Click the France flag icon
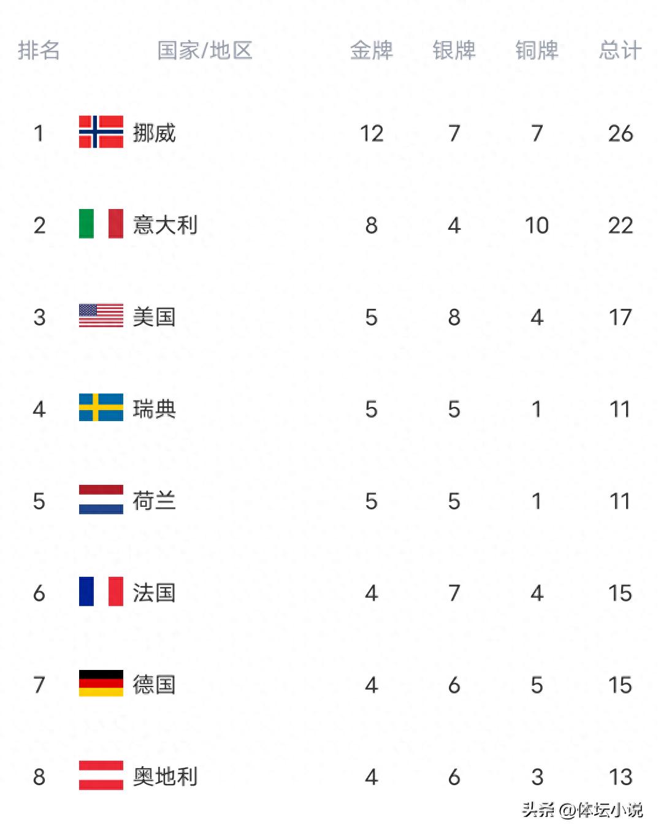The image size is (658, 833). (101, 591)
